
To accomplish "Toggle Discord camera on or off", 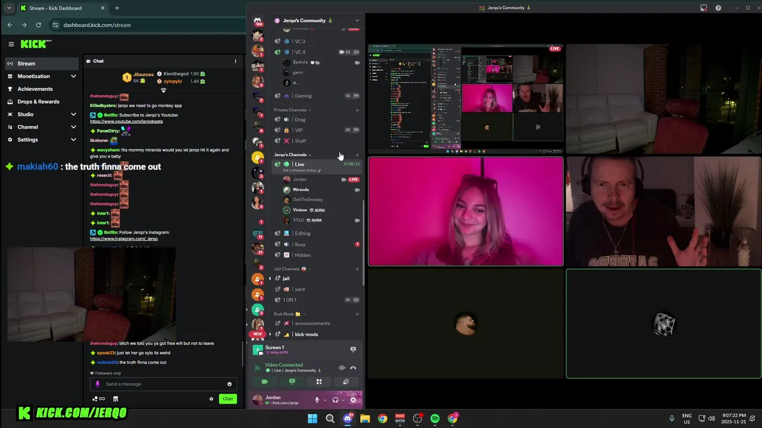I will click(264, 382).
